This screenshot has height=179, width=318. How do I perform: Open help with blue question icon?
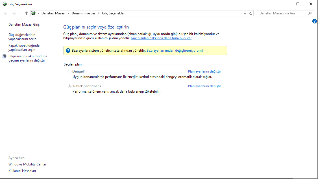(x=314, y=21)
